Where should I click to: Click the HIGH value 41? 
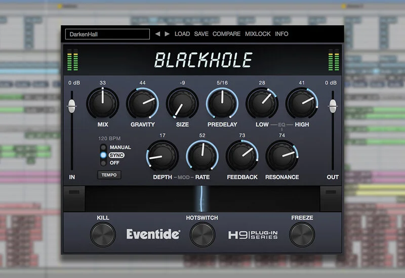tap(302, 83)
